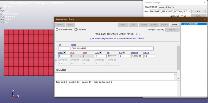The image size is (208, 103).
Task: Click the SF input field
Action: pyautogui.click(x=113, y=56)
